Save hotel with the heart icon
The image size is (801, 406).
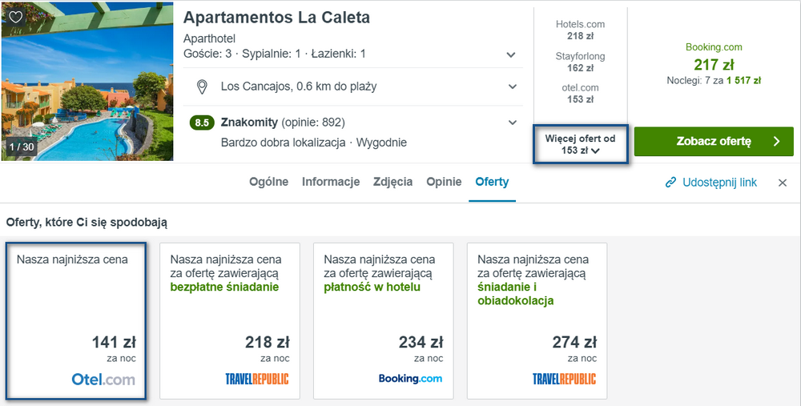point(16,17)
